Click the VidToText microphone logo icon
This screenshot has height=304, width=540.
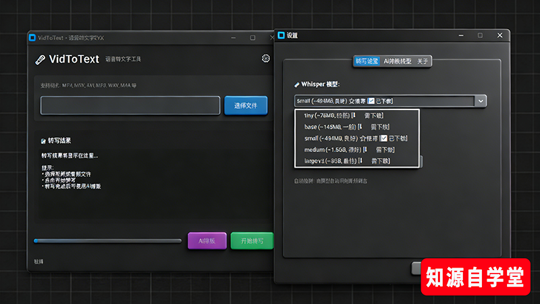[x=40, y=59]
